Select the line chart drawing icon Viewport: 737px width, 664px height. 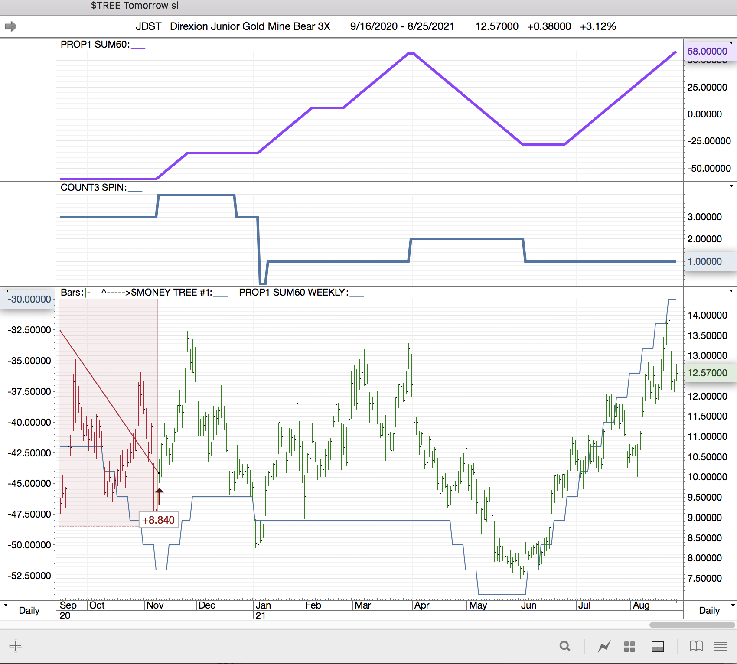pos(604,647)
